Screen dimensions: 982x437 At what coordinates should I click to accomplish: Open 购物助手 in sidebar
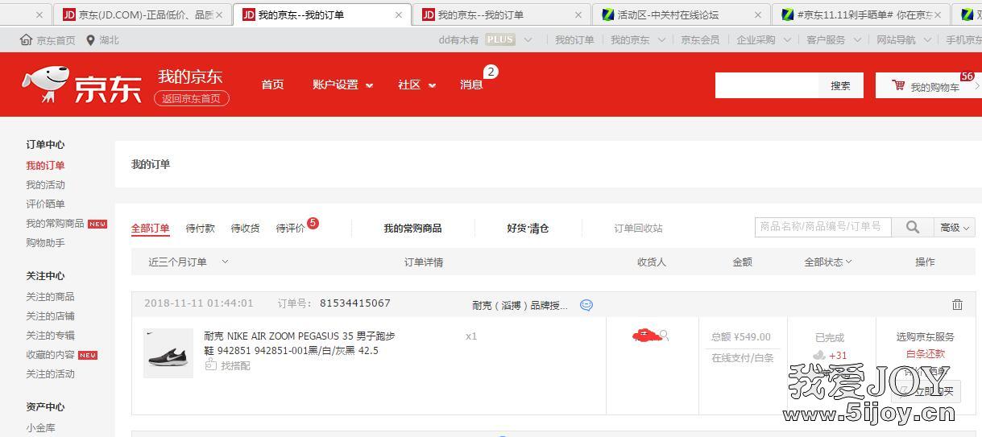pos(45,242)
